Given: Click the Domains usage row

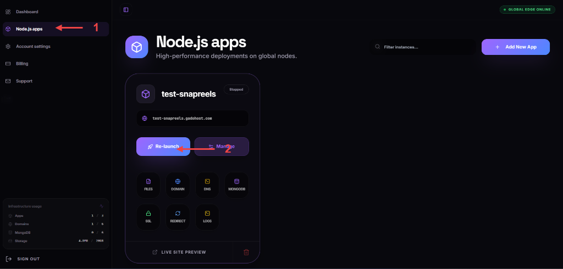Looking at the screenshot, I should 56,224.
